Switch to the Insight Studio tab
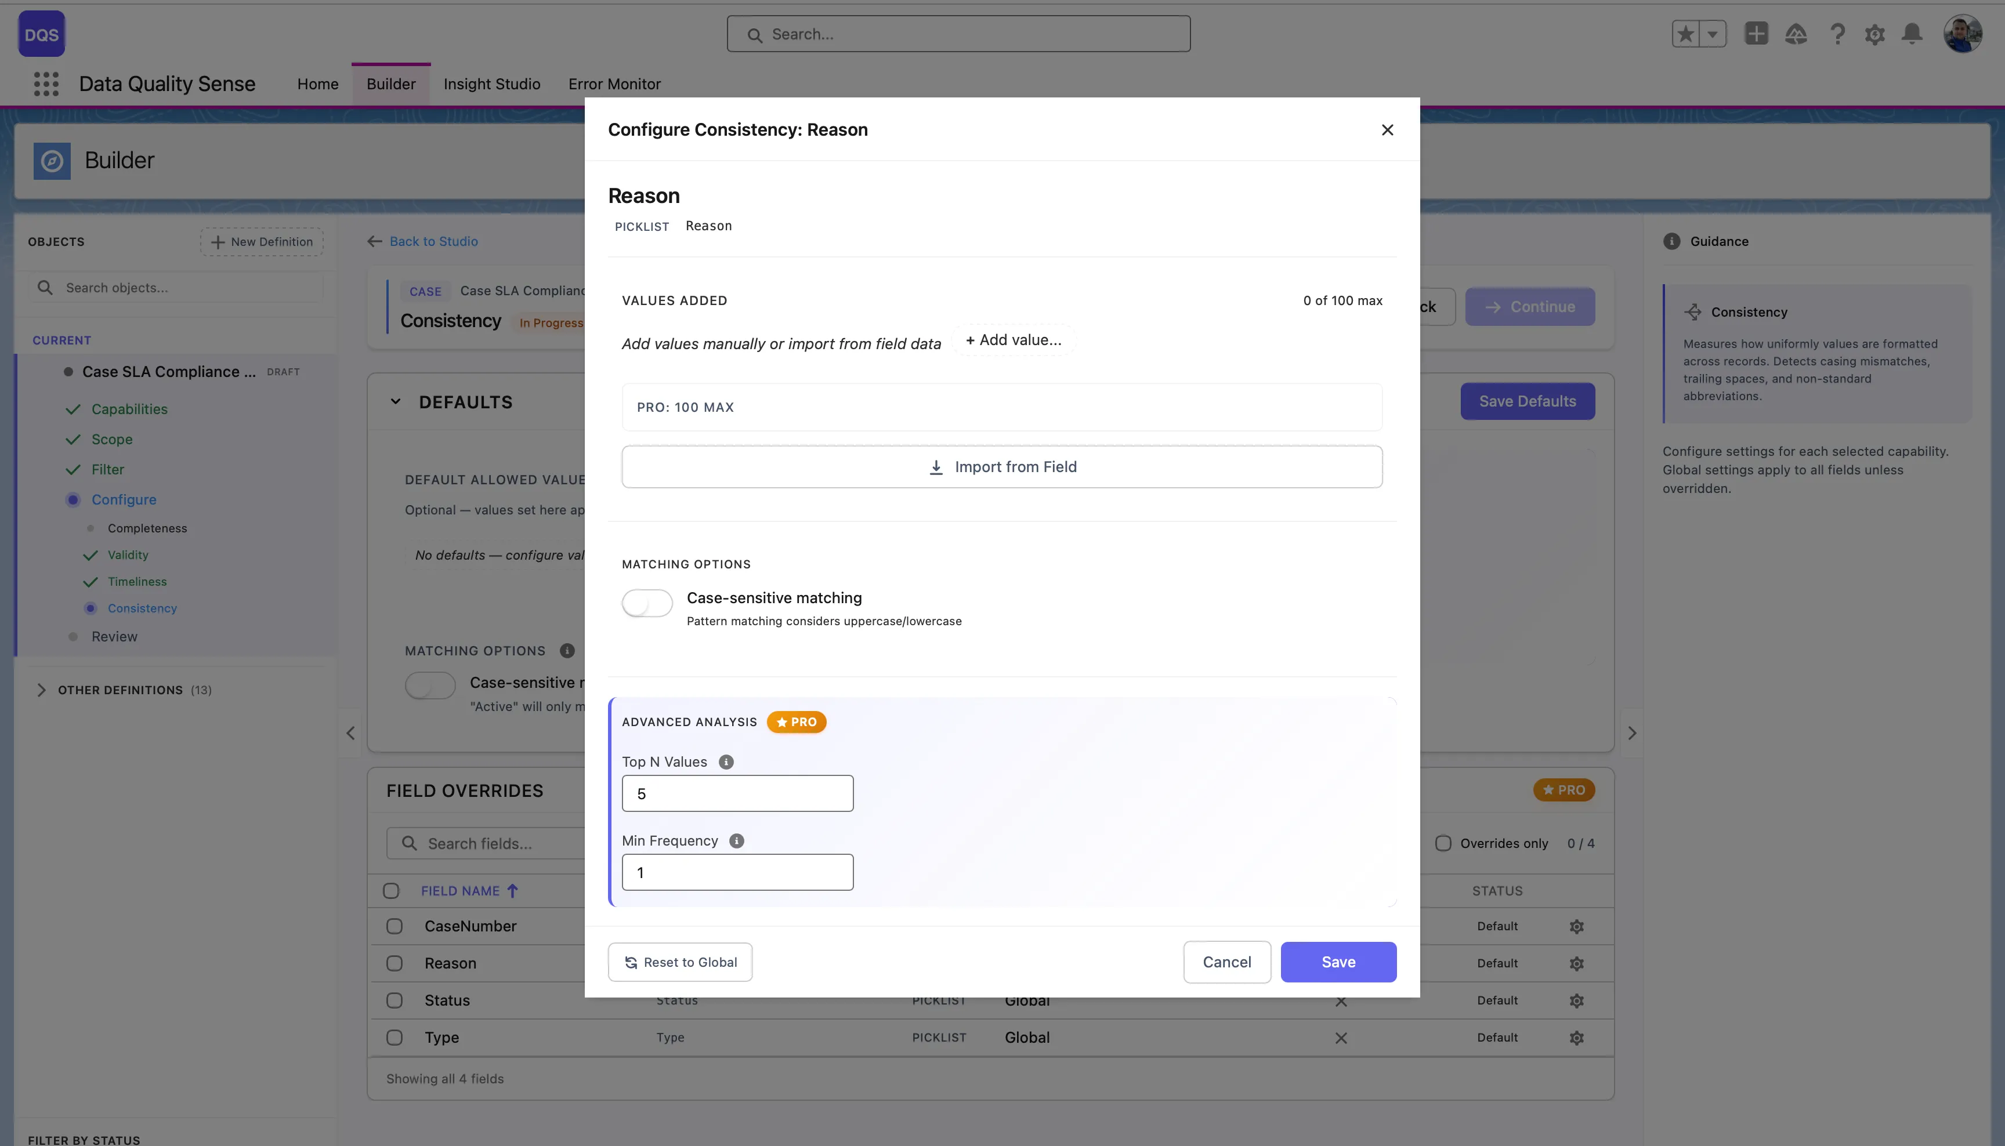Viewport: 2005px width, 1146px height. [x=491, y=84]
